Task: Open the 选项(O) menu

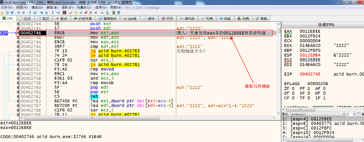Action: 100,7
